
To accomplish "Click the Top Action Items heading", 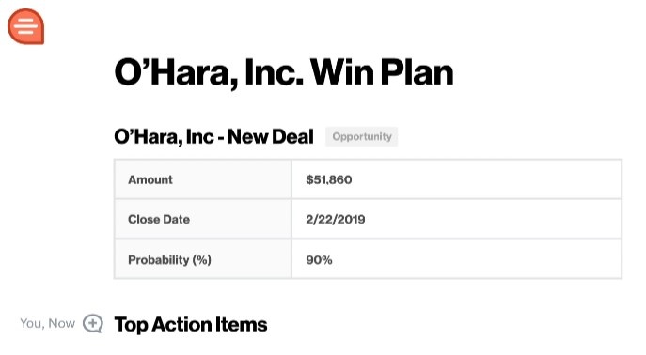I will click(191, 325).
